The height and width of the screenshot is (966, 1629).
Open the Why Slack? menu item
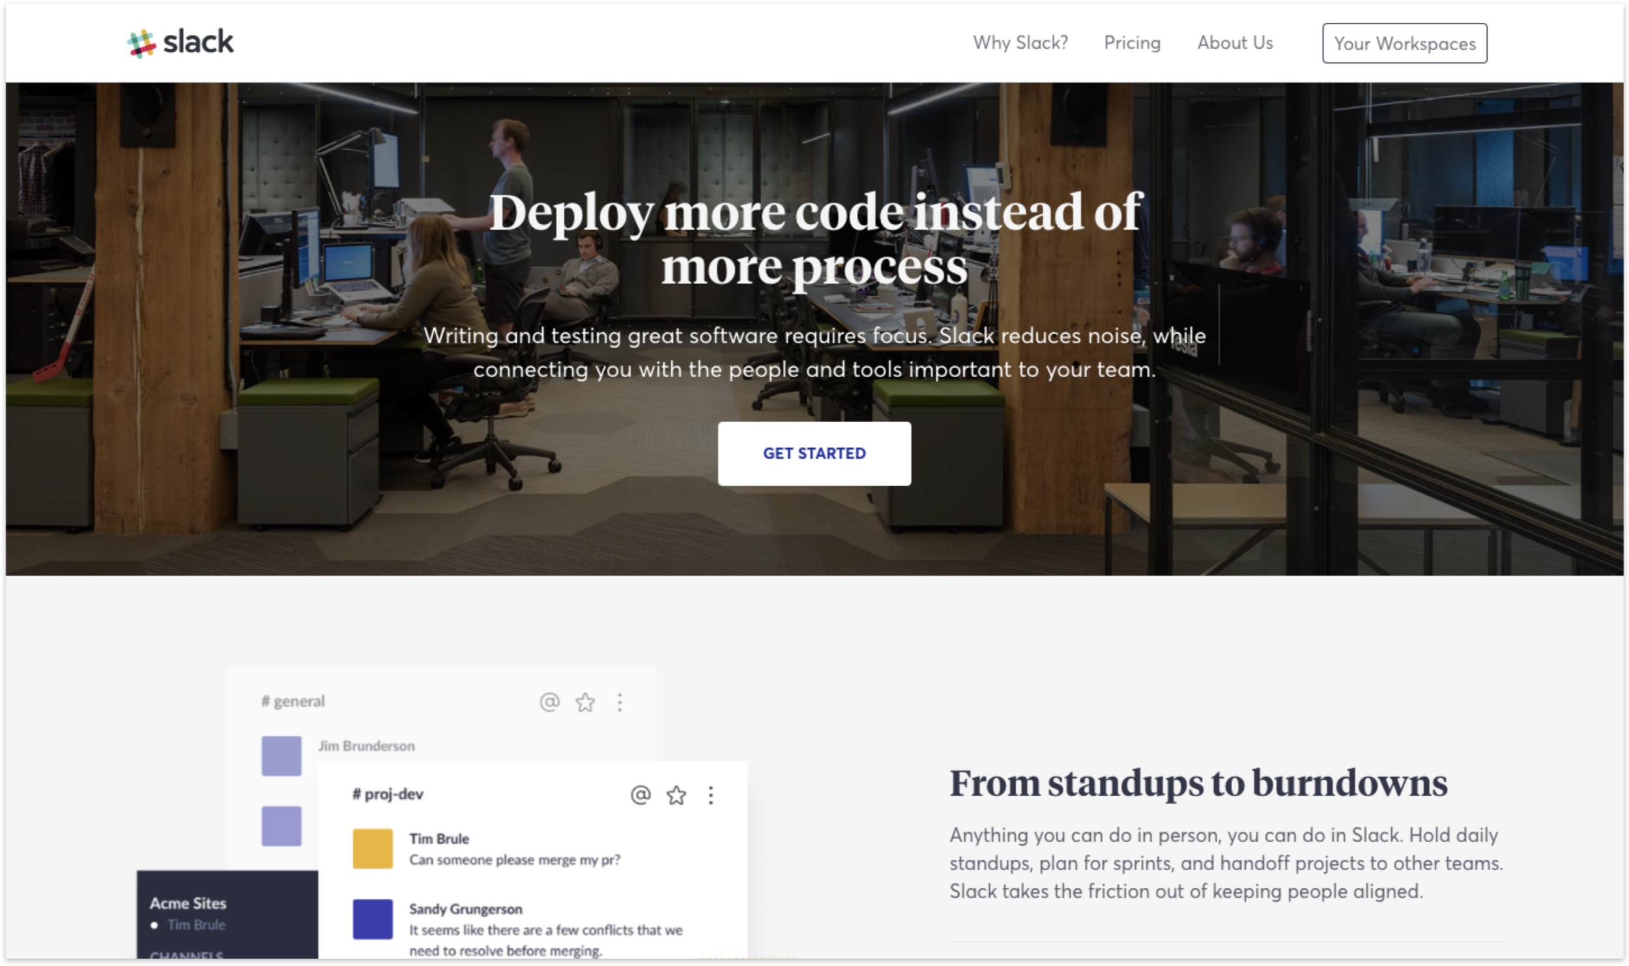click(x=1020, y=42)
